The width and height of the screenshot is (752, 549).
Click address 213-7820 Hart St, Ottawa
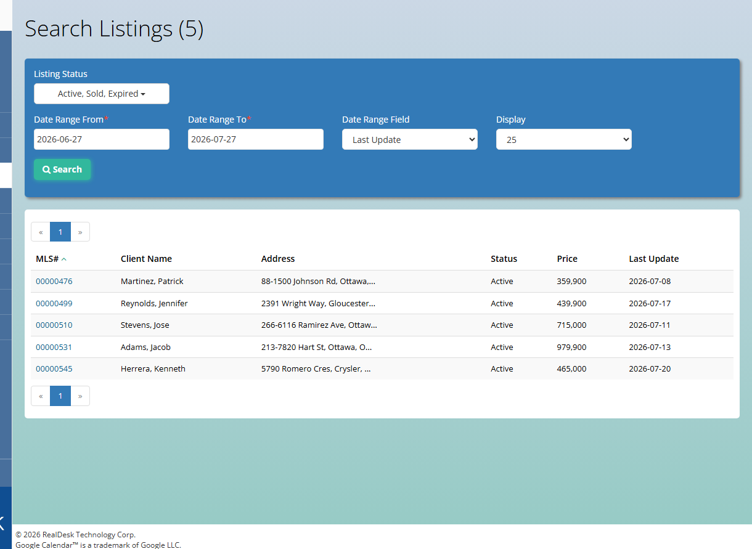point(317,347)
